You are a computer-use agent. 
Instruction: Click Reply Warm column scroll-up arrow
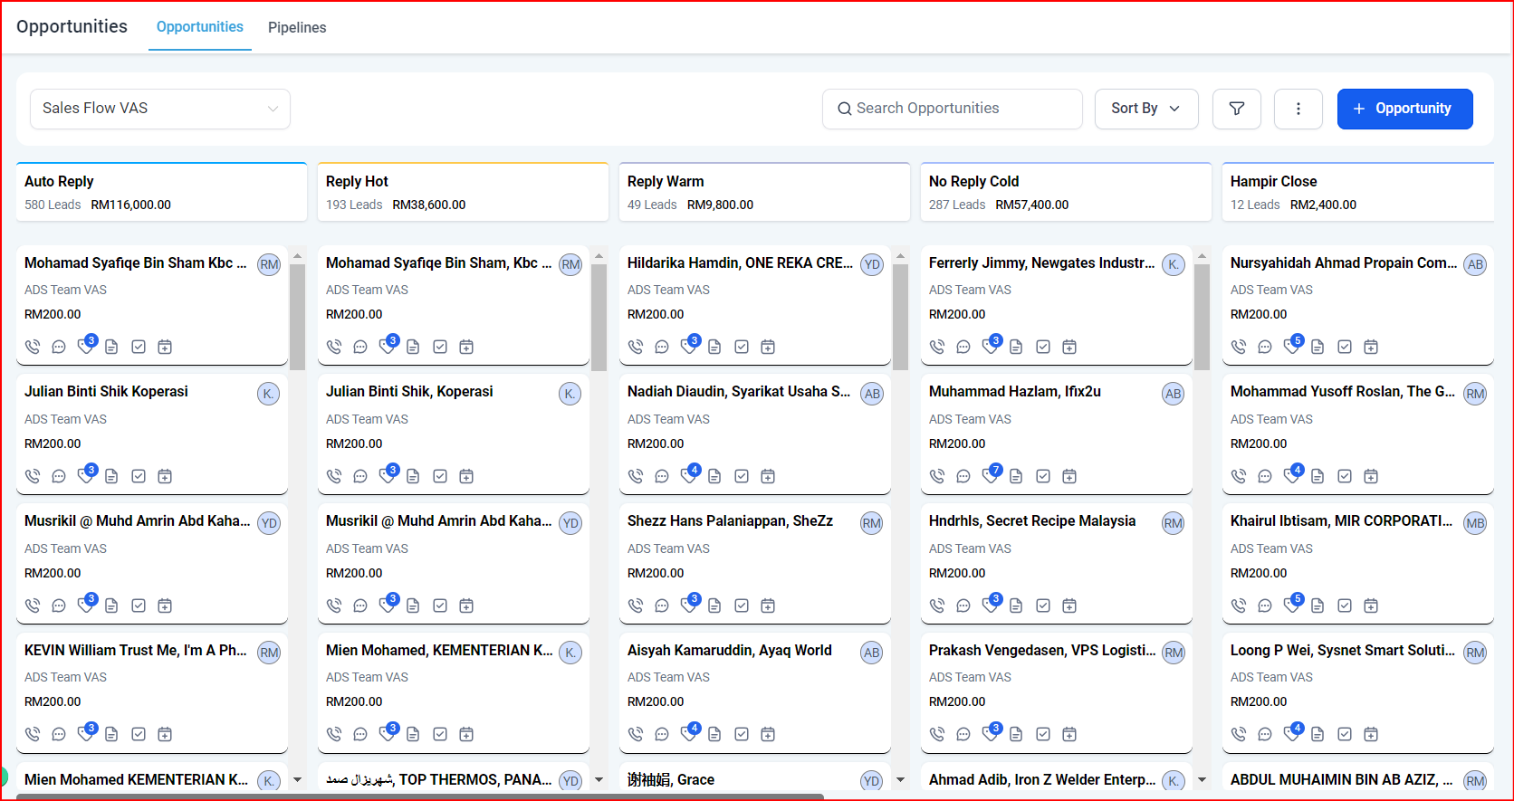coord(900,257)
